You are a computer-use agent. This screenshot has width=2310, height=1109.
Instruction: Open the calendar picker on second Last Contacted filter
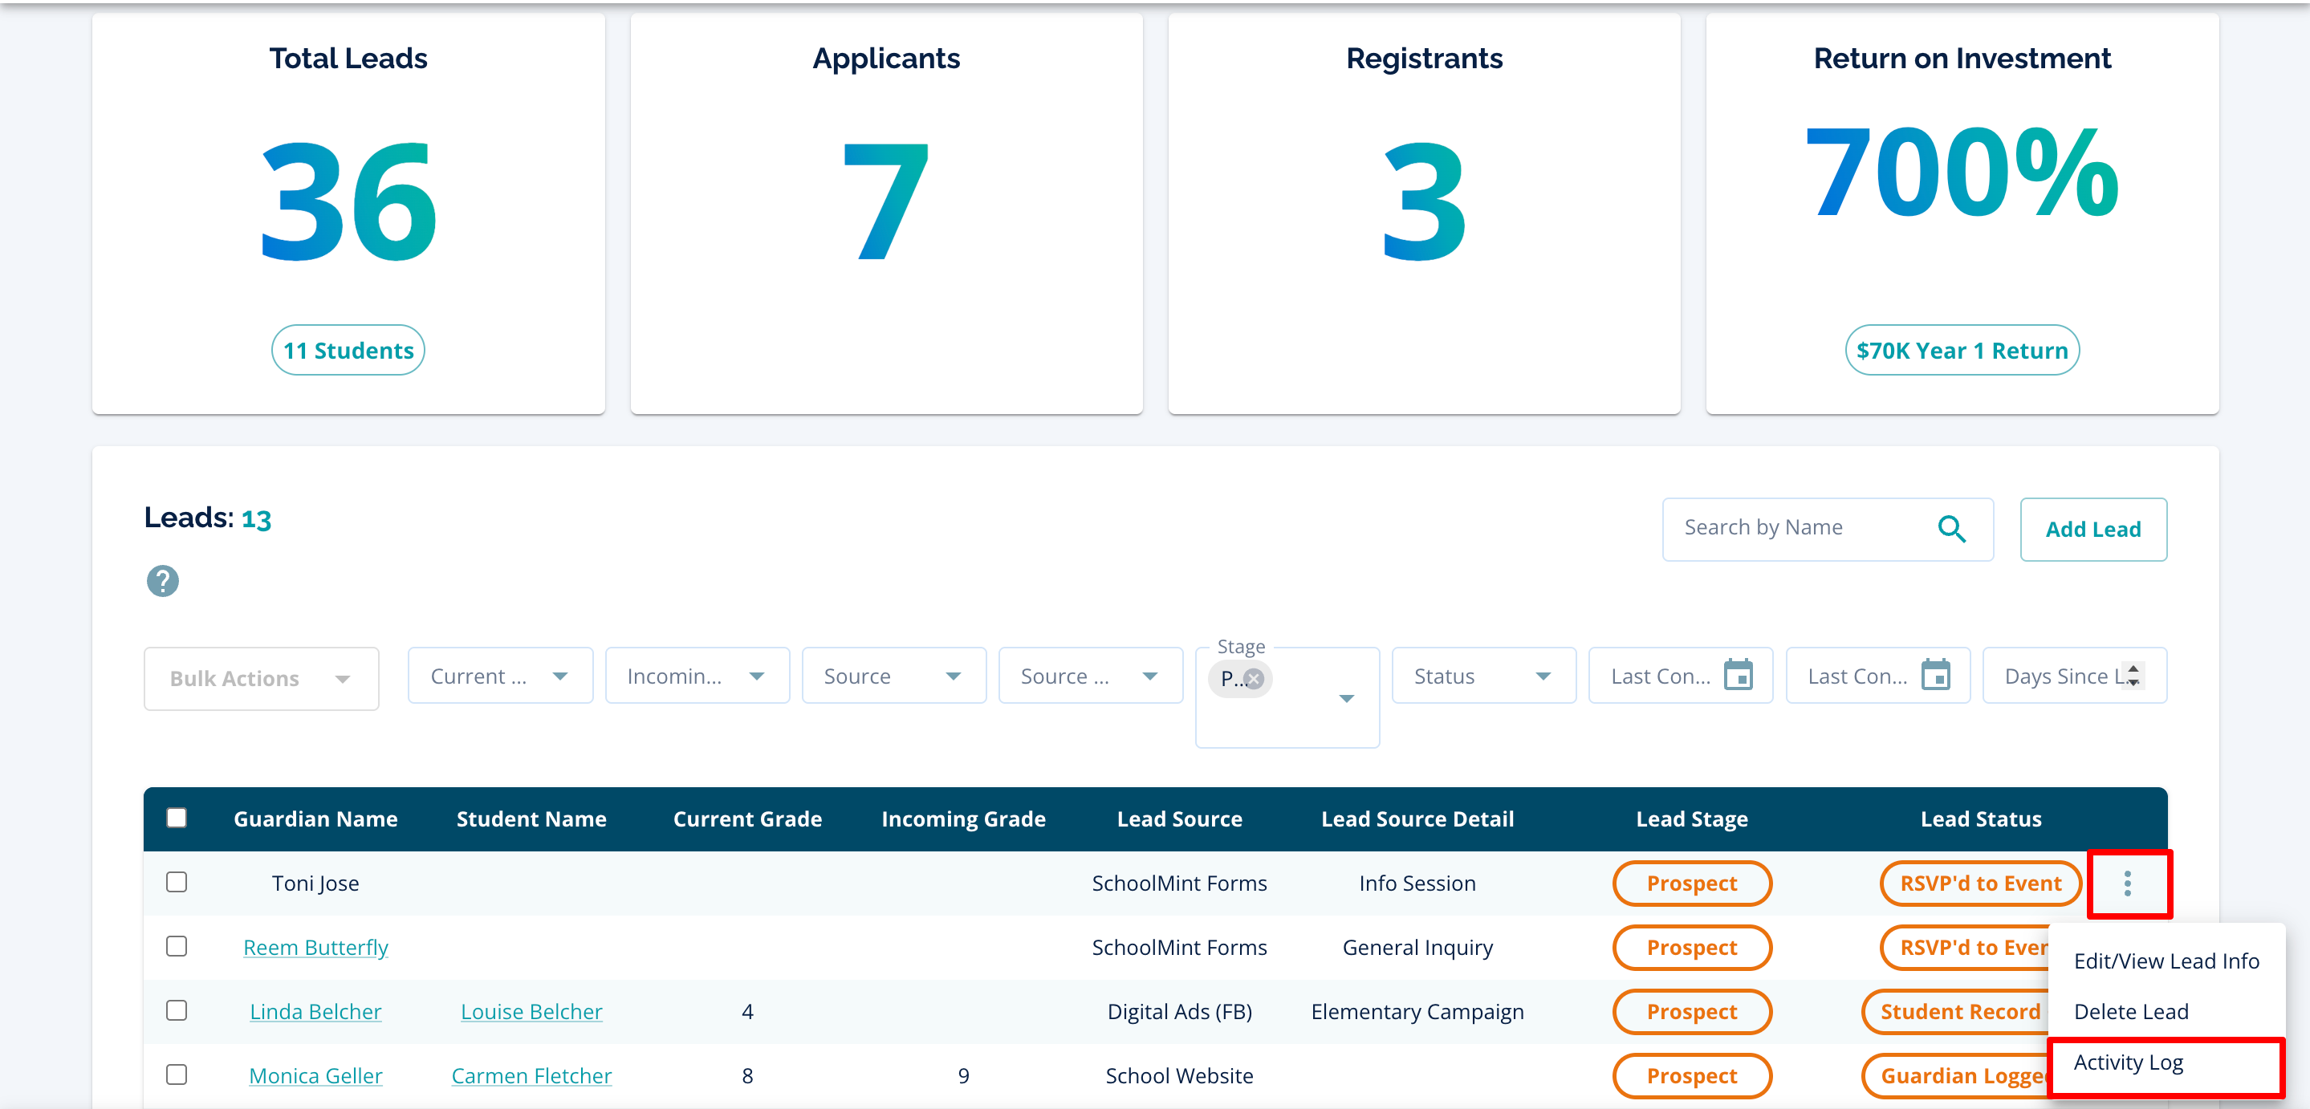(1937, 675)
